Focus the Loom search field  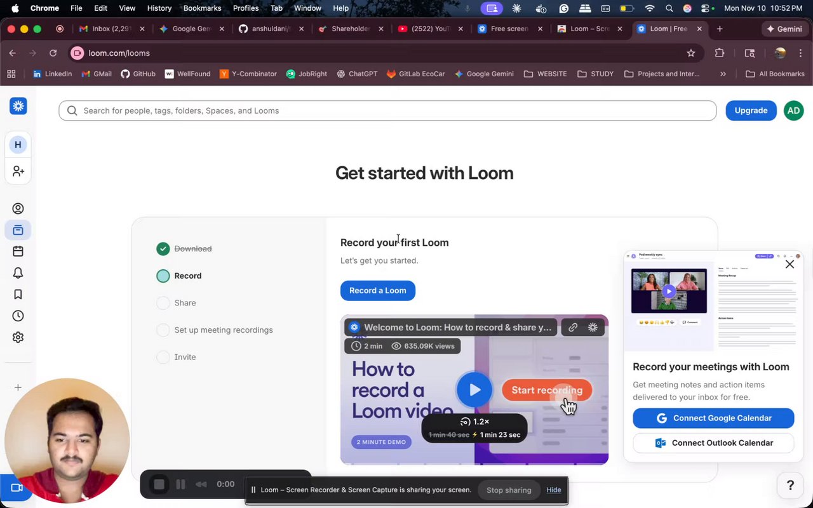coord(387,110)
